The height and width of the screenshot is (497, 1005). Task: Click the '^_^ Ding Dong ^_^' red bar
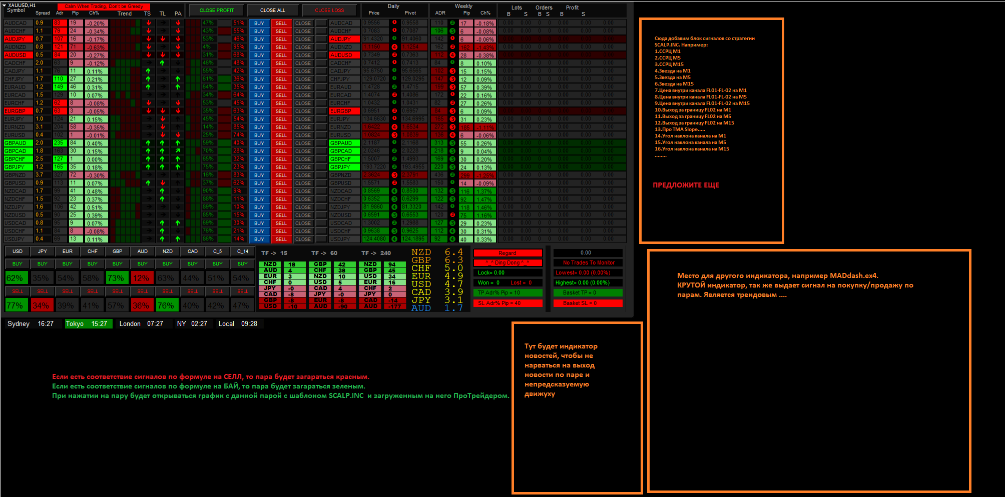point(508,263)
